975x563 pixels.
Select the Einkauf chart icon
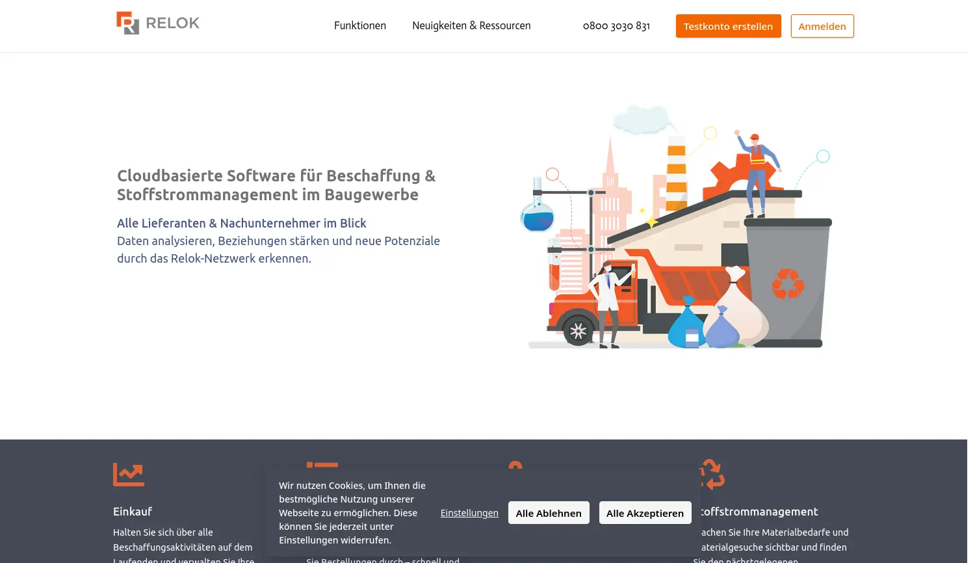[x=128, y=475]
